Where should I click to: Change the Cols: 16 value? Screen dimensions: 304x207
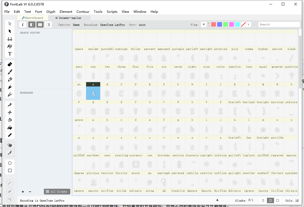pos(297,200)
